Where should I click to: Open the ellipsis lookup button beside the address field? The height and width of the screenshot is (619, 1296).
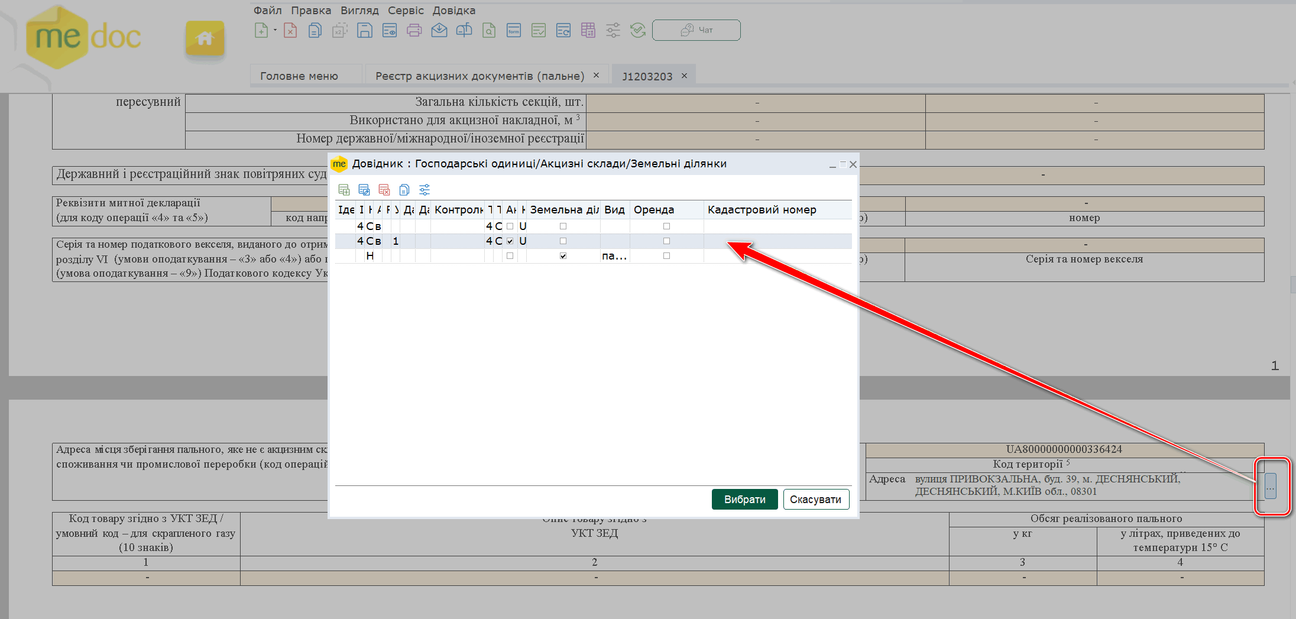[1270, 487]
